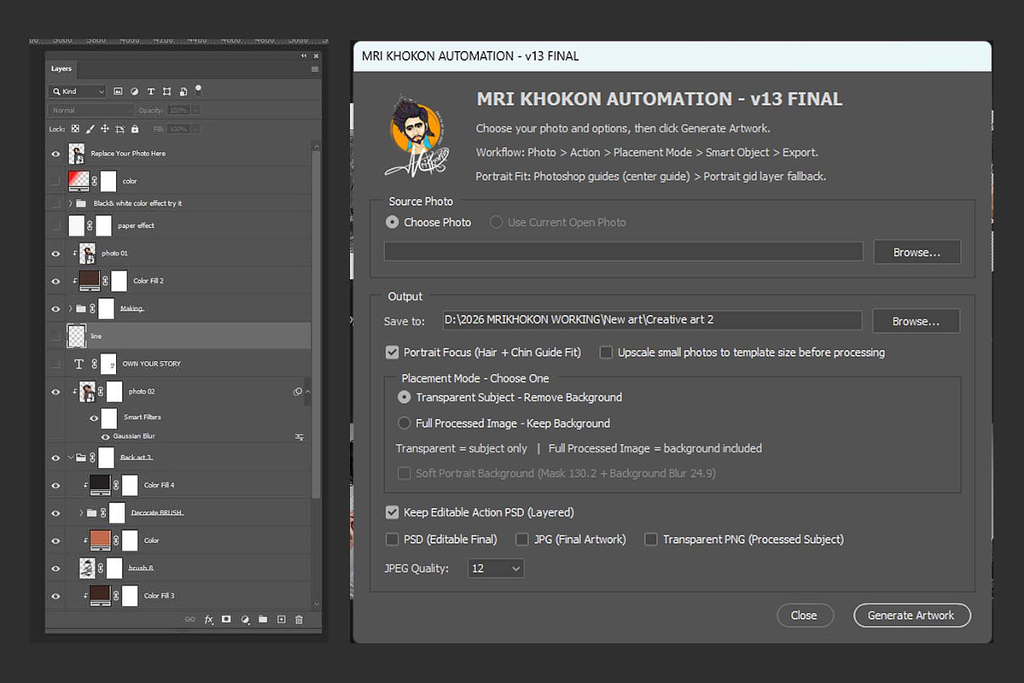Open the Layers panel menu icon
Screen dimensions: 1024x683
tap(315, 68)
